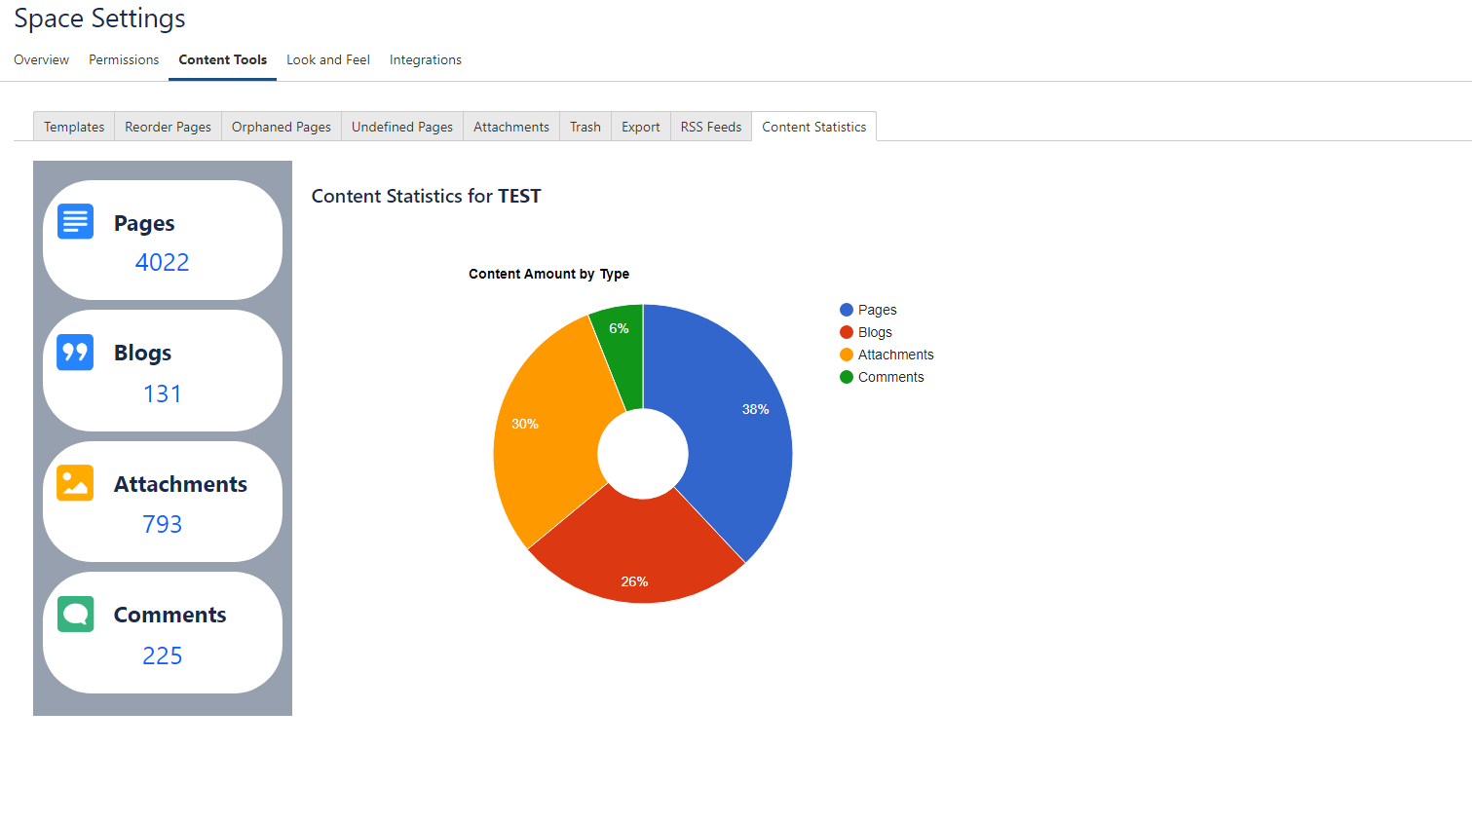This screenshot has height=823, width=1472.
Task: Click the Blogs card title
Action: pos(142,353)
